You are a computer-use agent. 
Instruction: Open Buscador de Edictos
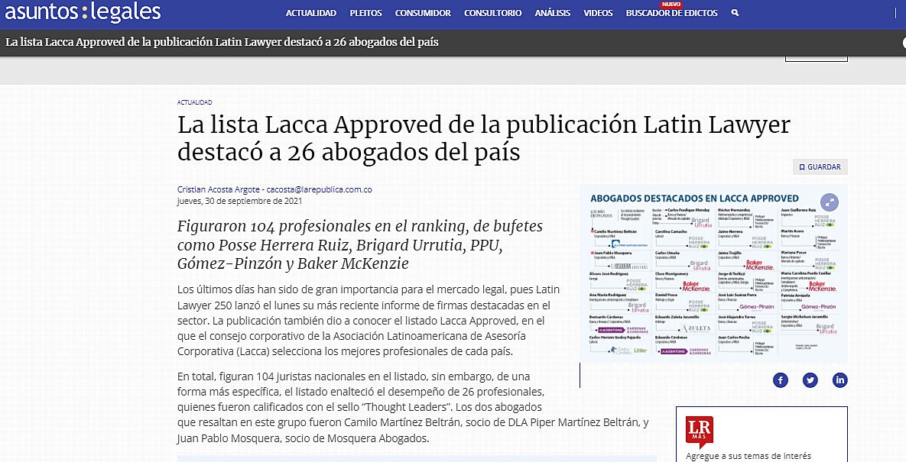pos(671,13)
